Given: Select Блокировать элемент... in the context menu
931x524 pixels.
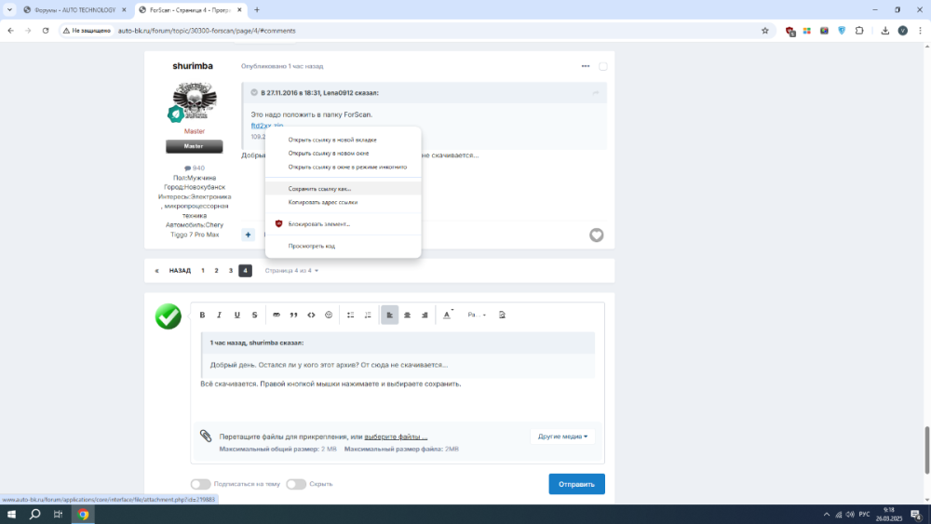Looking at the screenshot, I should 344,224.
